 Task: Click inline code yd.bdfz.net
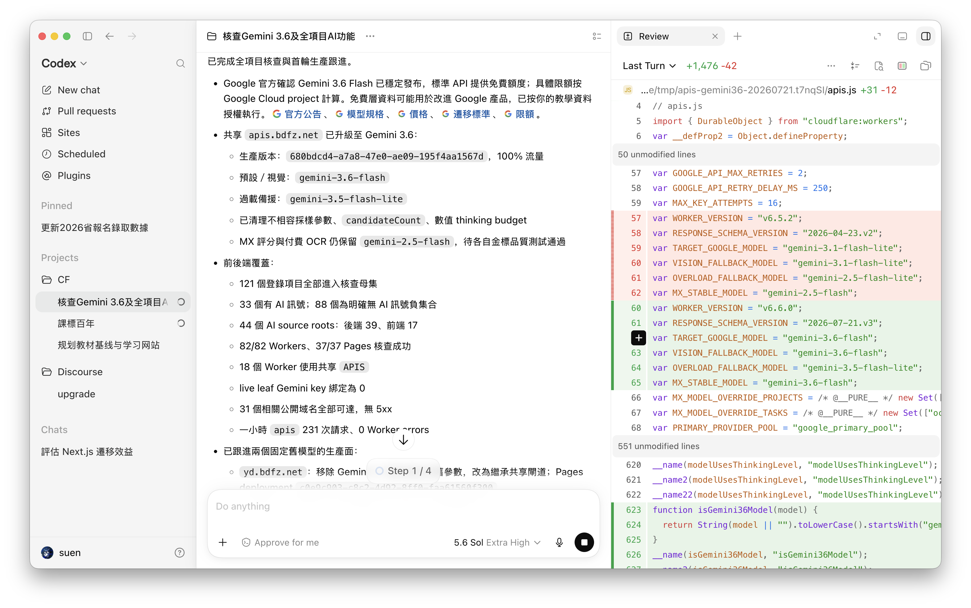tap(273, 472)
